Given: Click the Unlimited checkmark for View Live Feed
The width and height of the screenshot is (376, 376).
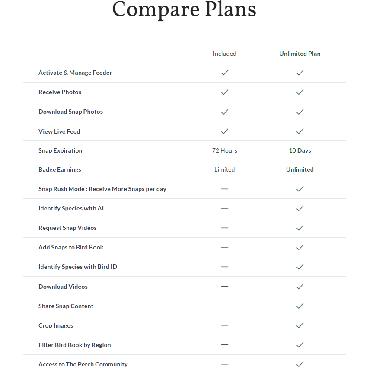Looking at the screenshot, I should click(300, 131).
